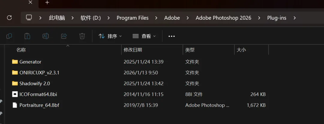Click the Delete trash can icon
The image size is (324, 124).
pos(82,36)
